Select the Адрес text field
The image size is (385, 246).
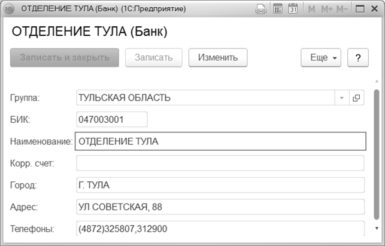[220, 206]
